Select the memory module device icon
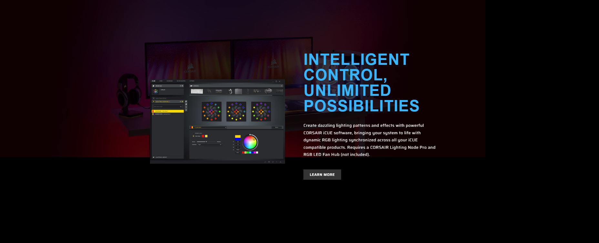The height and width of the screenshot is (243, 599). (219, 91)
